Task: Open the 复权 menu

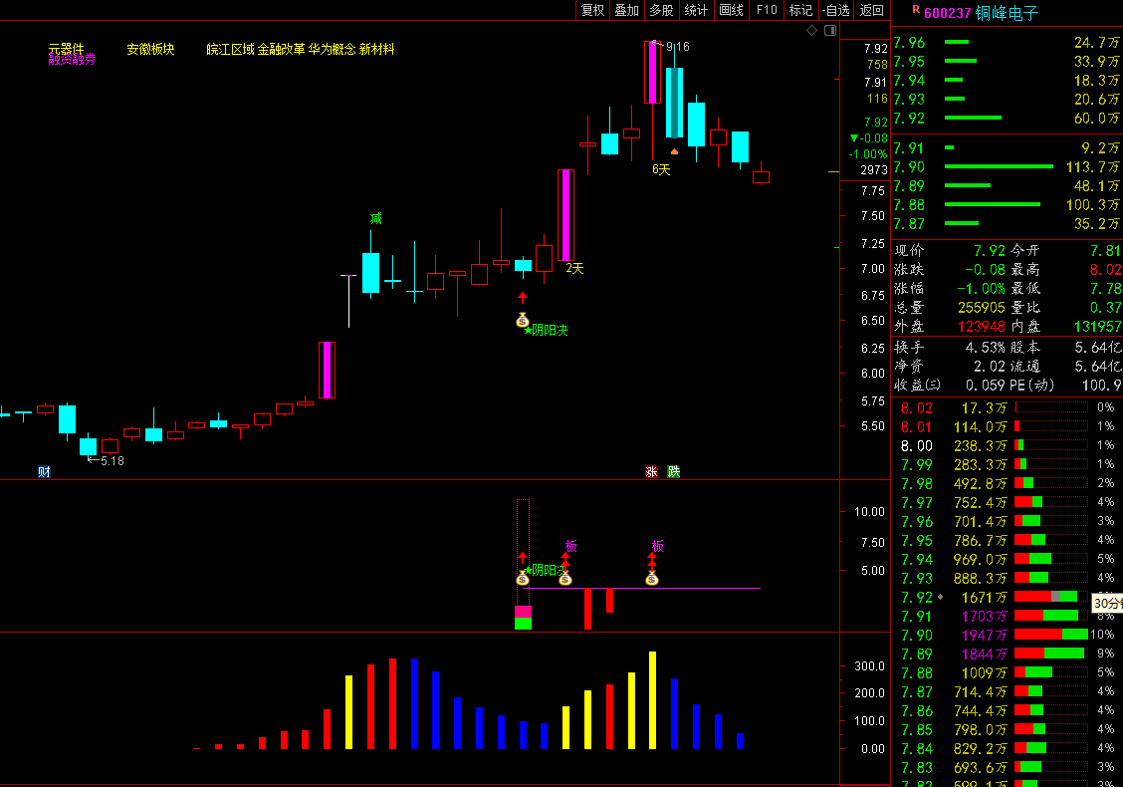Action: pyautogui.click(x=592, y=10)
